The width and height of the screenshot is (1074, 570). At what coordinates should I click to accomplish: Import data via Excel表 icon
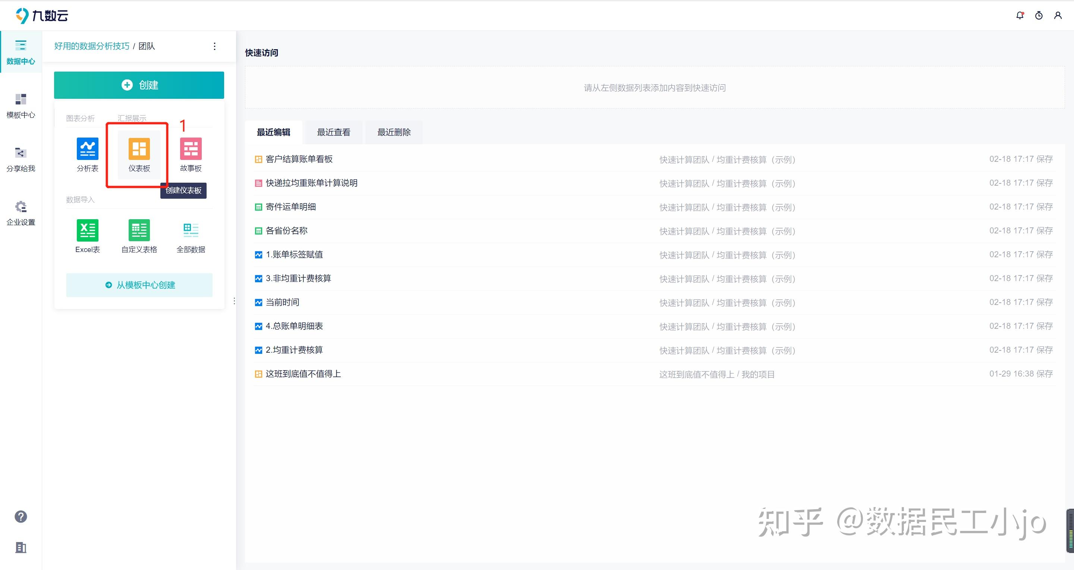click(88, 230)
